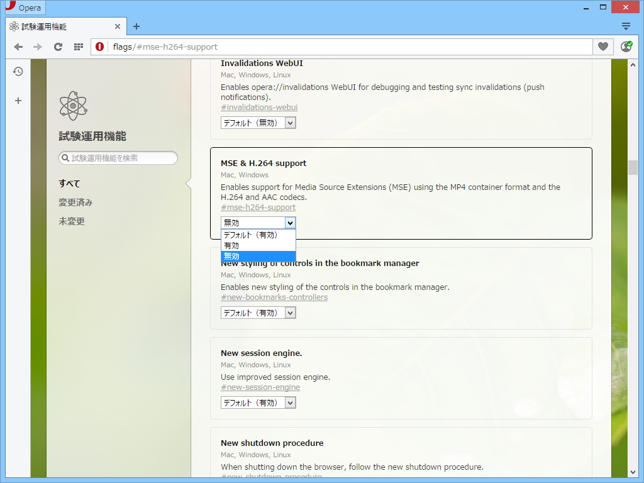
Task: Go forward using the forward arrow
Action: 37,47
